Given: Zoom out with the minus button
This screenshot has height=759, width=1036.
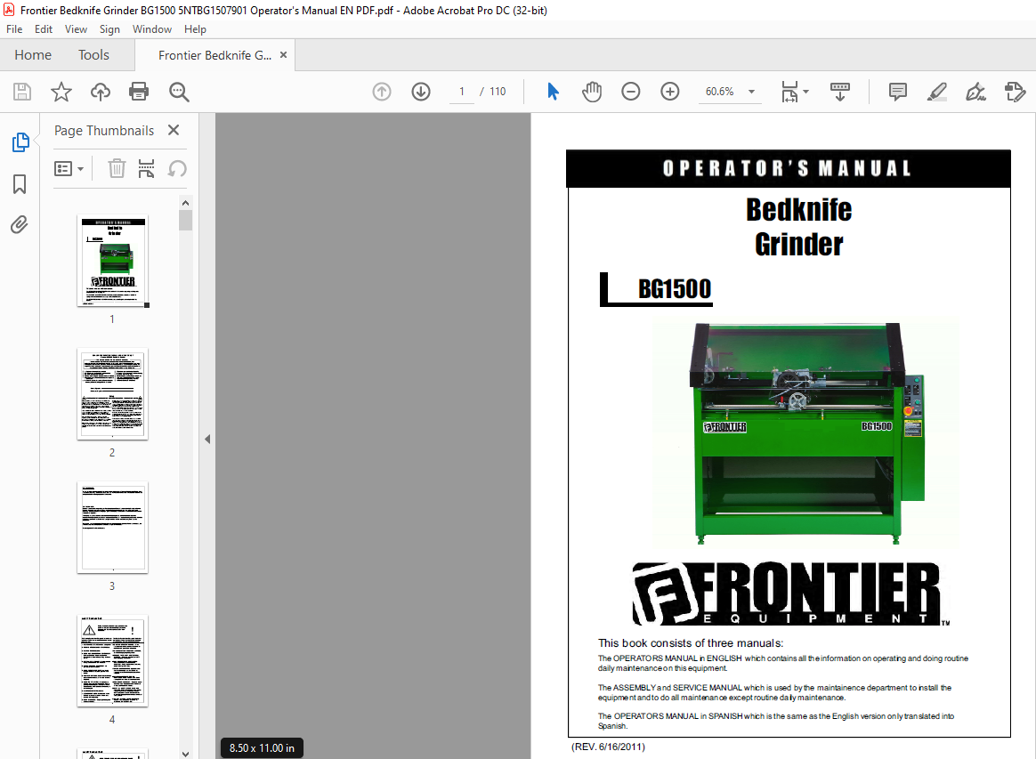Looking at the screenshot, I should click(x=631, y=91).
